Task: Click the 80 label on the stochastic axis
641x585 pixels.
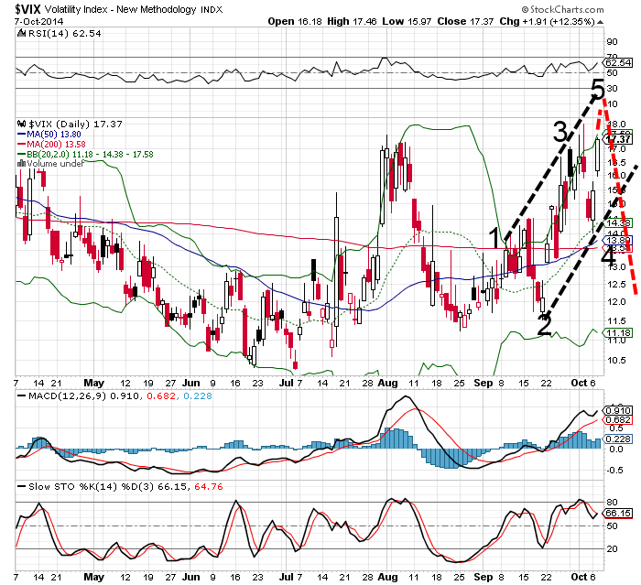Action: (613, 503)
